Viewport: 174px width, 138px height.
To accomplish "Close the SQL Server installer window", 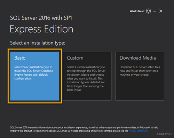I will [x=161, y=11].
